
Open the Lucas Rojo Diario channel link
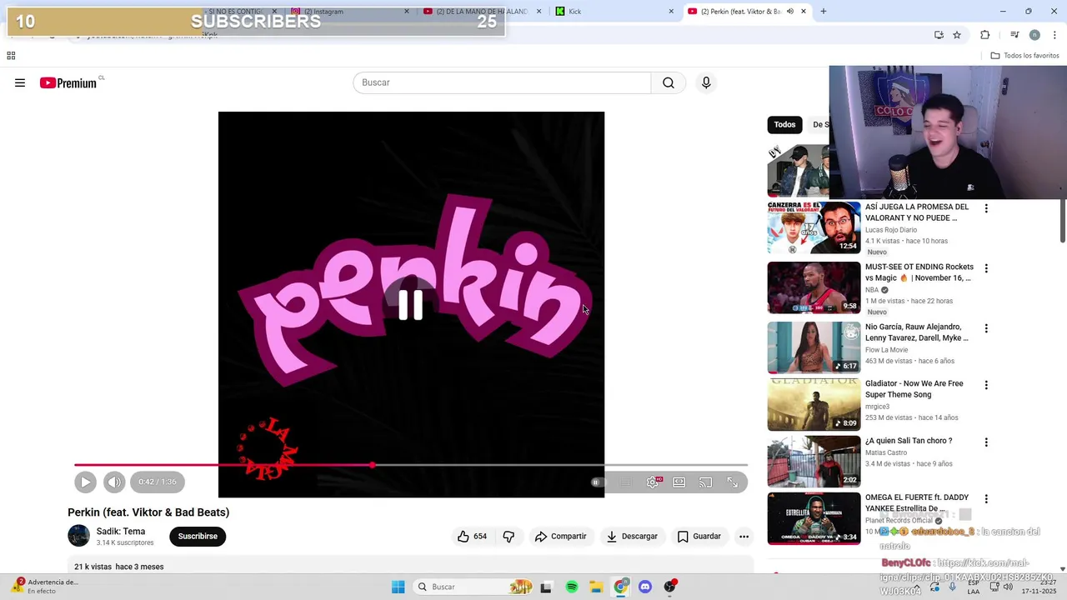pos(891,230)
